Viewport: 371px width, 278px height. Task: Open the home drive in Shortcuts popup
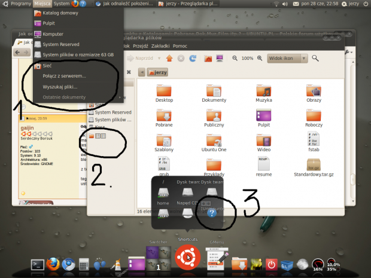[x=163, y=213]
